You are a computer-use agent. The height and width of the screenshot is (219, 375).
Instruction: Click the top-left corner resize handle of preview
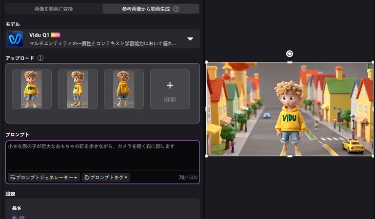207,62
